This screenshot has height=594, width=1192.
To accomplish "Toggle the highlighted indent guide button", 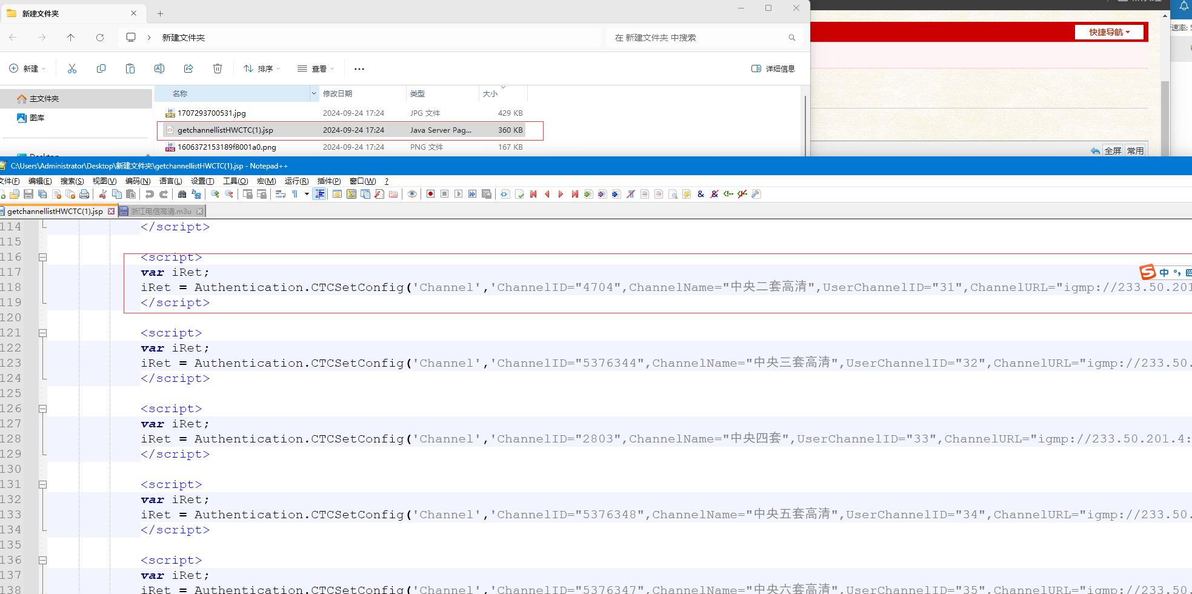I will 319,194.
